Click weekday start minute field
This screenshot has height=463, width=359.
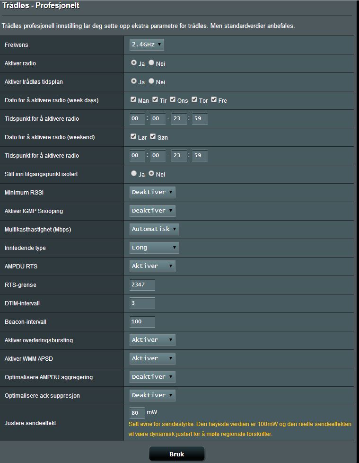coord(158,118)
